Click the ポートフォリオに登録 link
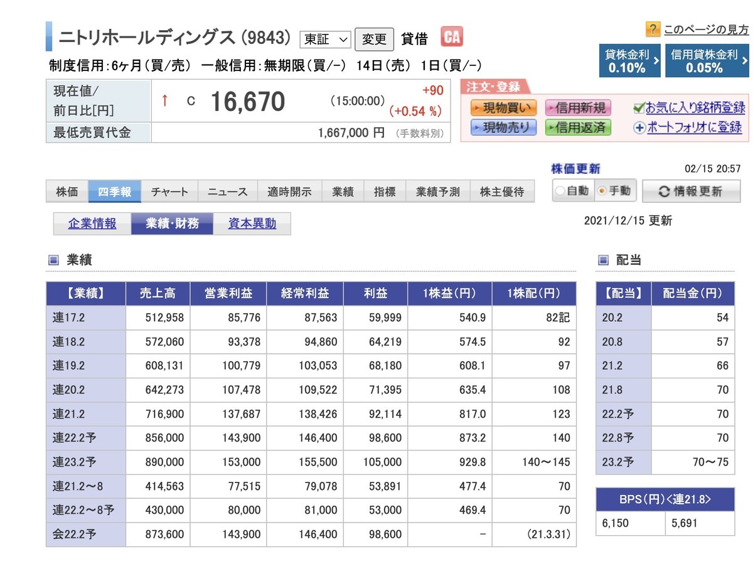This screenshot has height=564, width=753. pyautogui.click(x=694, y=127)
